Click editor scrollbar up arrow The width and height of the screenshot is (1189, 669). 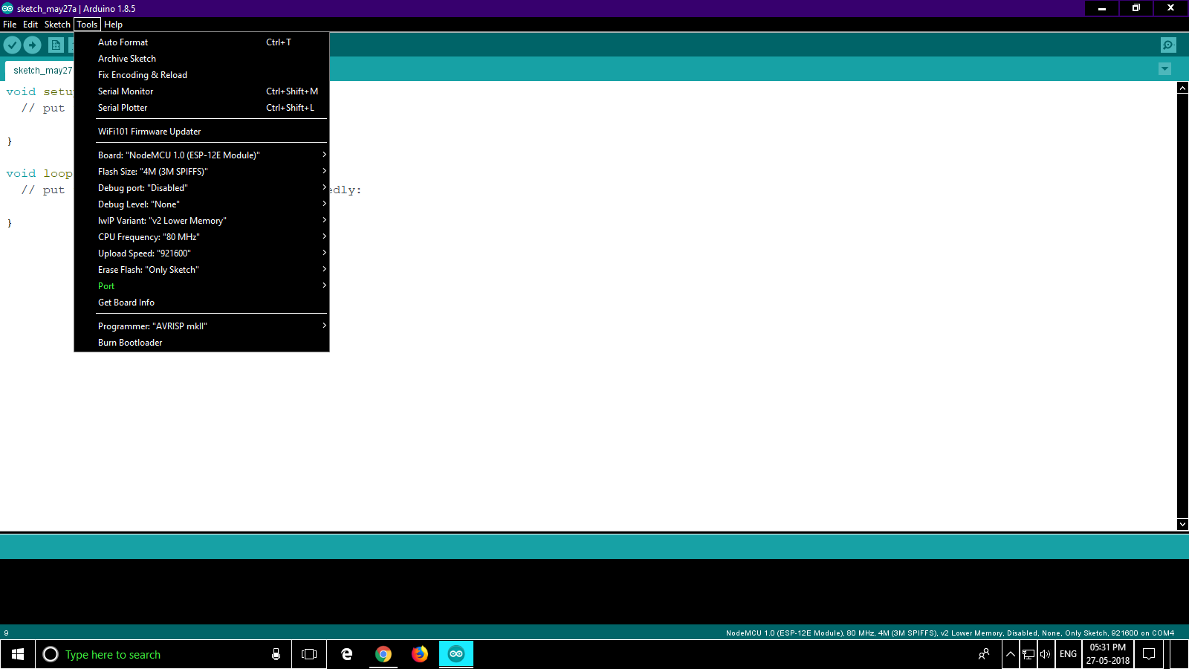click(1182, 88)
